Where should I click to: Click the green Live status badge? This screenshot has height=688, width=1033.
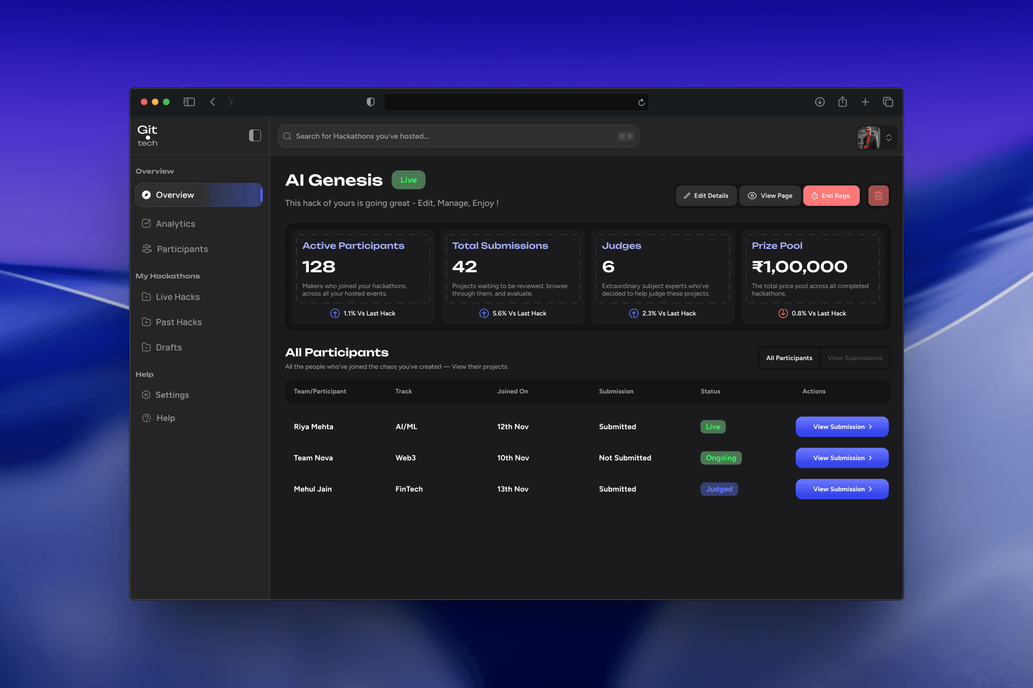(x=408, y=180)
